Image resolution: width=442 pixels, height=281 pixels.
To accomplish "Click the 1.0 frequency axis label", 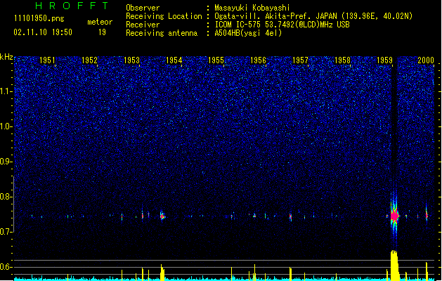I will (6, 126).
